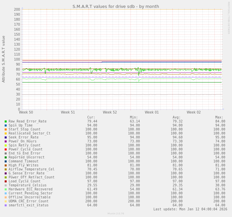Select the Reported_Uncorrect legend label

coord(27,157)
